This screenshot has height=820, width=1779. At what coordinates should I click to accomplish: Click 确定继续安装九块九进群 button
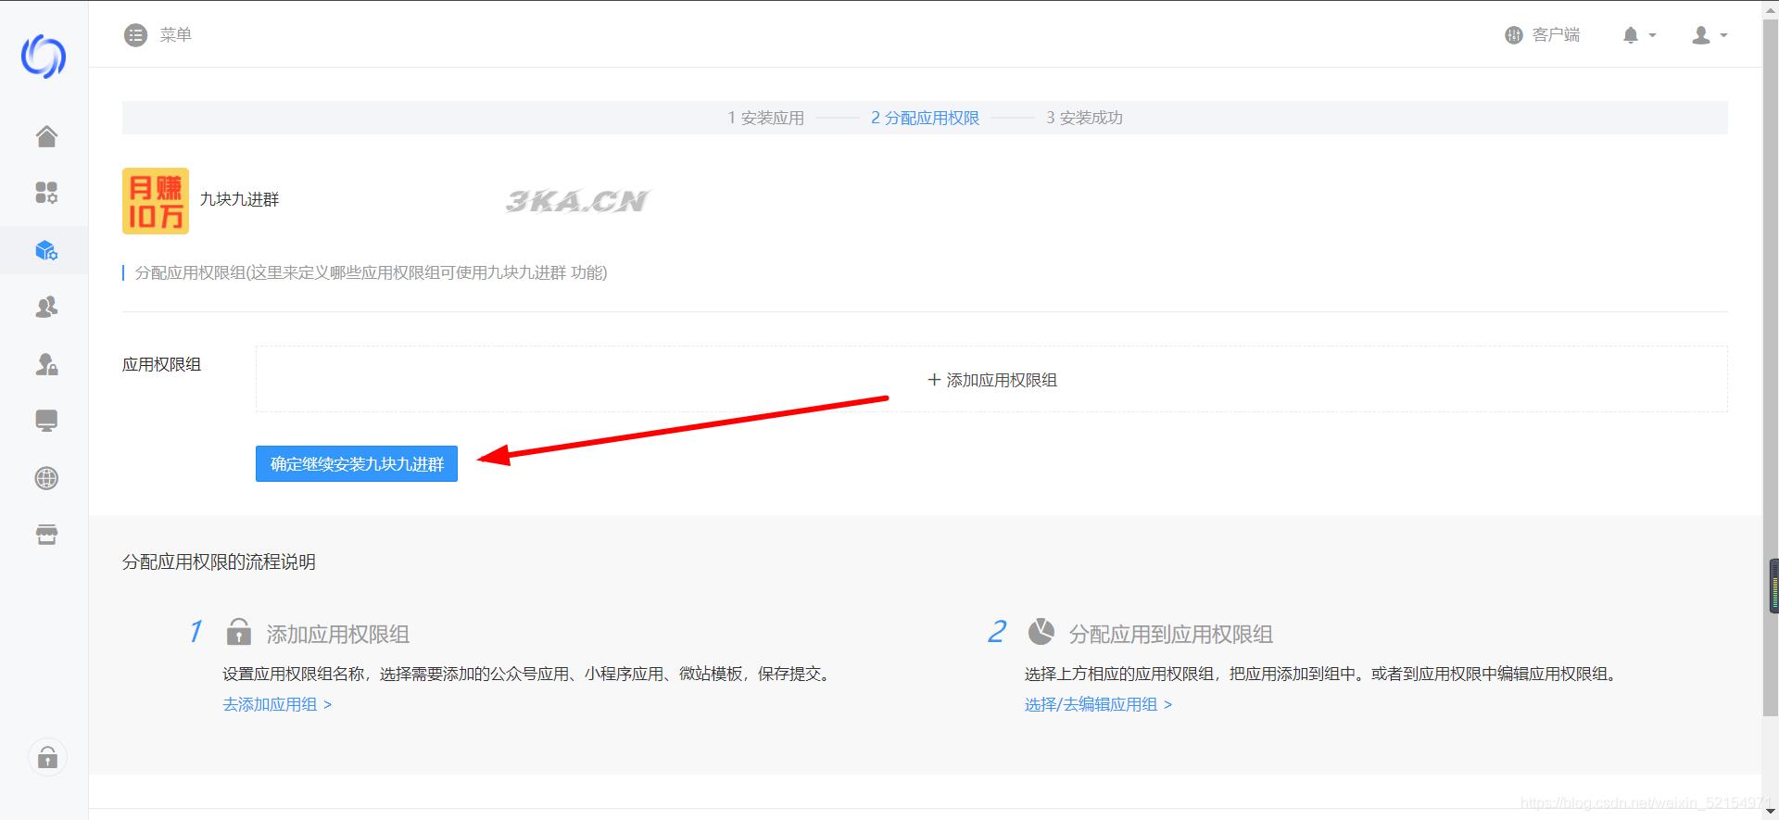point(357,464)
